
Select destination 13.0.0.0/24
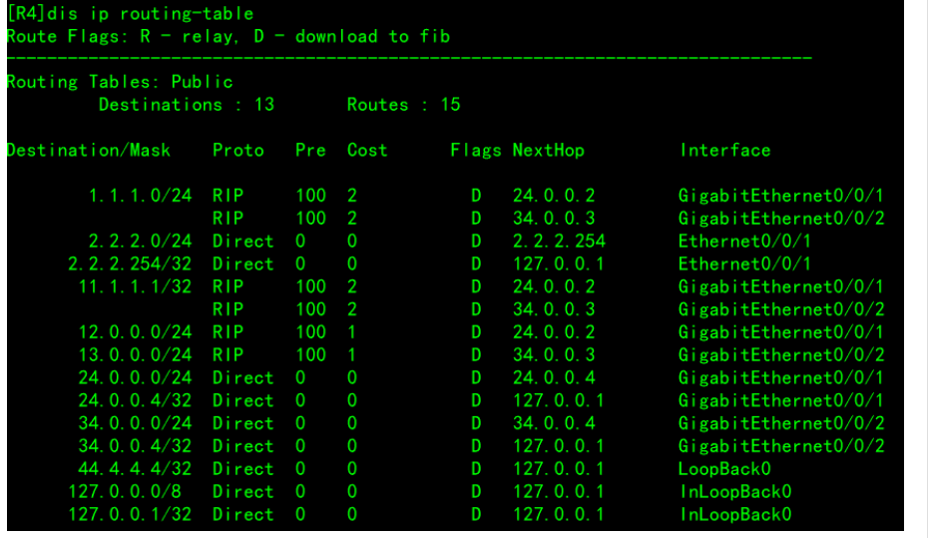tap(135, 355)
